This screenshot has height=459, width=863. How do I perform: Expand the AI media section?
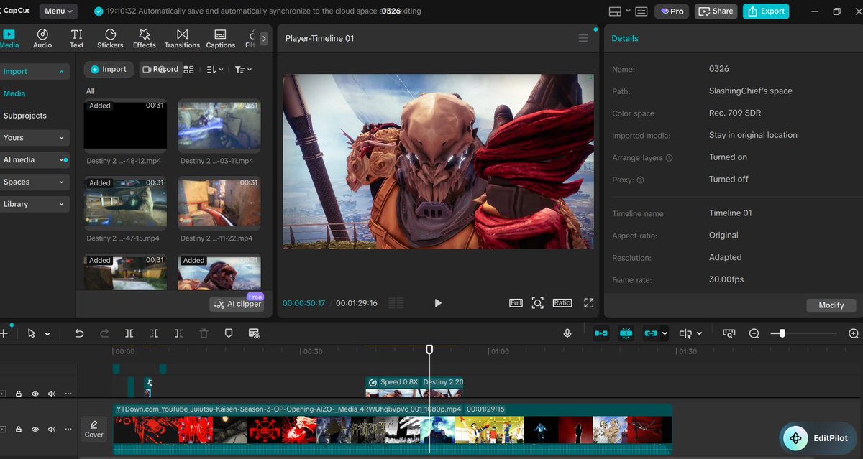pos(35,160)
